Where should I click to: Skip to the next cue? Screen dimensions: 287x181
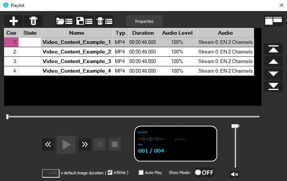coord(85,145)
